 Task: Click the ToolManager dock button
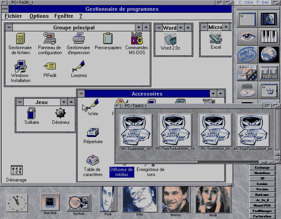point(262,211)
